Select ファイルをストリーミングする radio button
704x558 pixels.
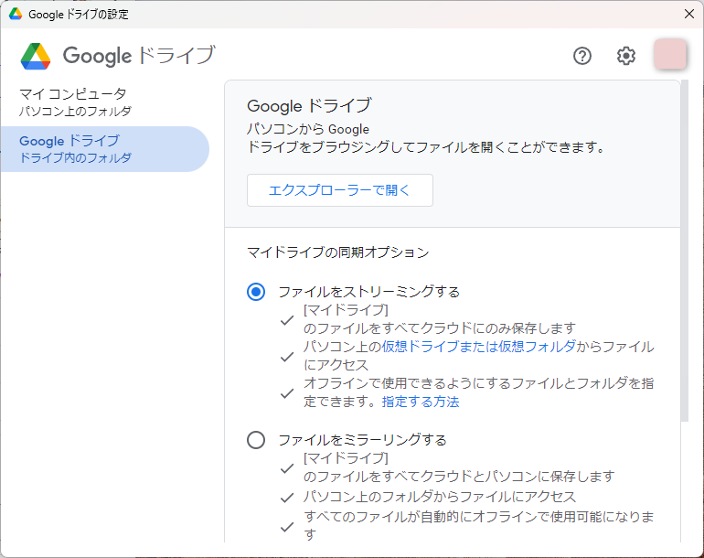(256, 292)
